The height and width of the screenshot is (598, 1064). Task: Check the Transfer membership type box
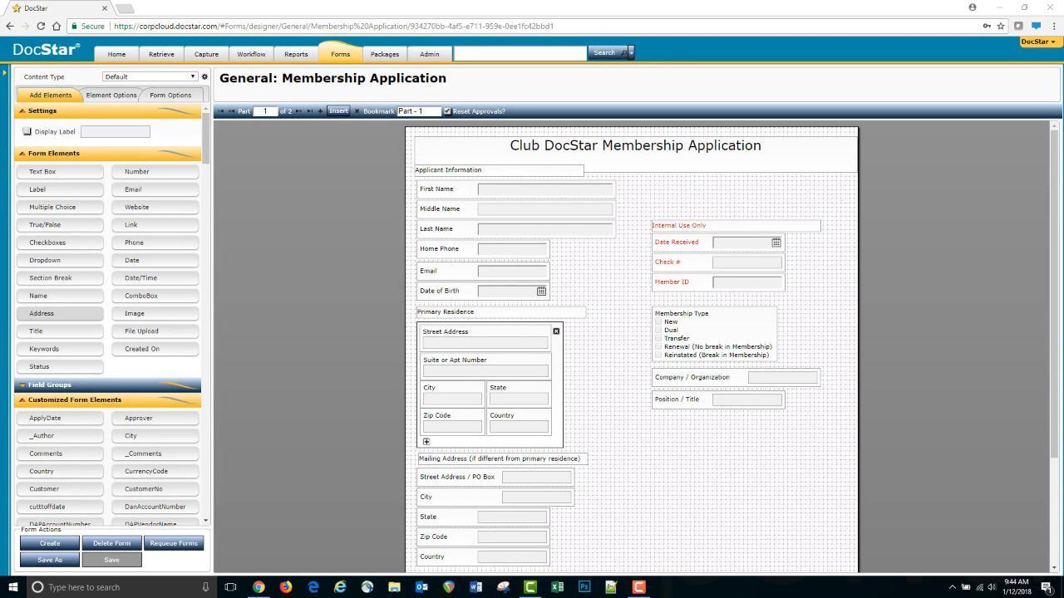(658, 338)
